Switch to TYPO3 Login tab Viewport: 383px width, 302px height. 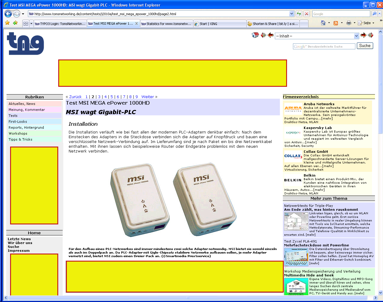pyautogui.click(x=60, y=24)
